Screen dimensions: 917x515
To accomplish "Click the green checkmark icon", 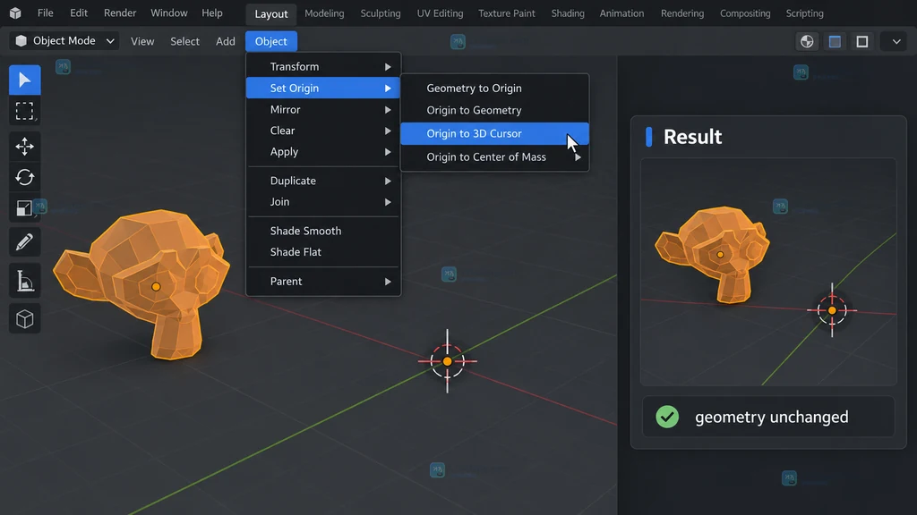I will click(667, 417).
